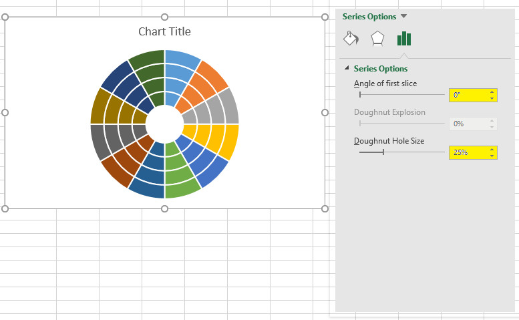Click the Doughnut Hole Size slider
This screenshot has height=320, width=519.
(x=401, y=152)
